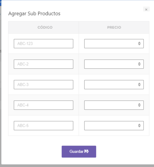
Task: Click into the ABC-3 code field
Action: [x=43, y=85]
